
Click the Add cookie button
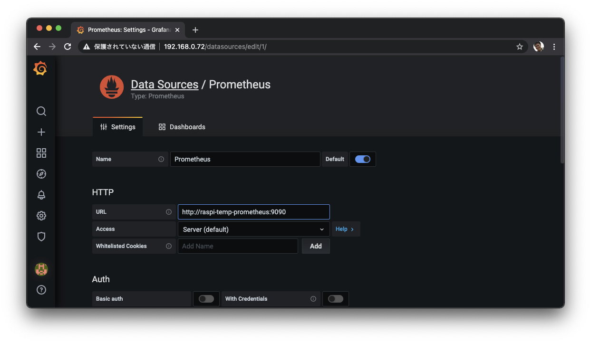[316, 246]
